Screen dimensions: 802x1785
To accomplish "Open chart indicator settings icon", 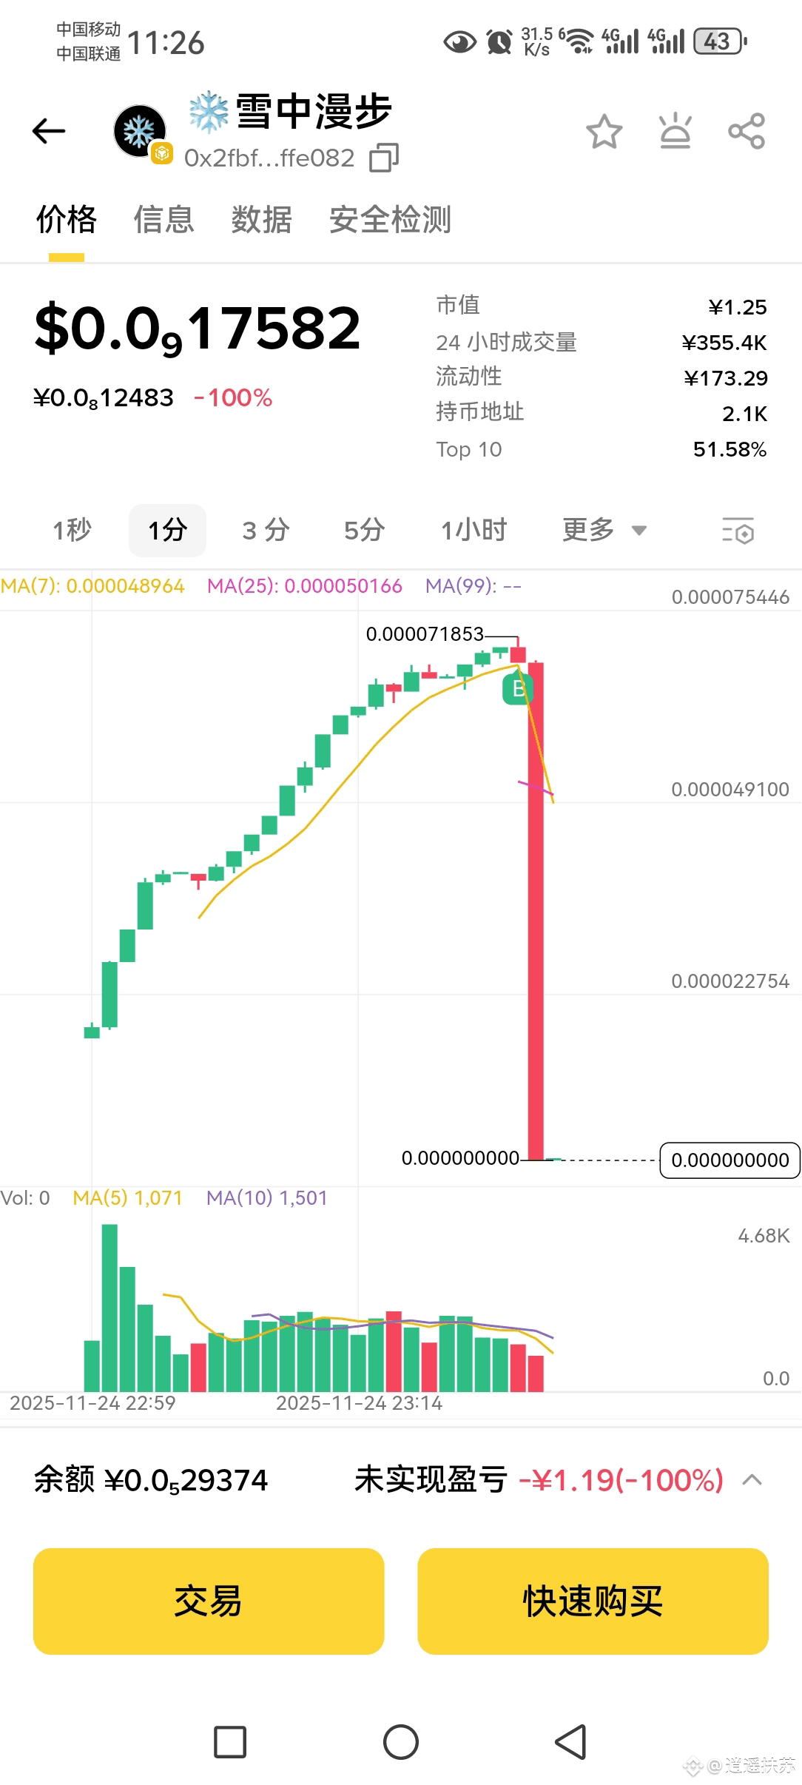I will pos(738,531).
